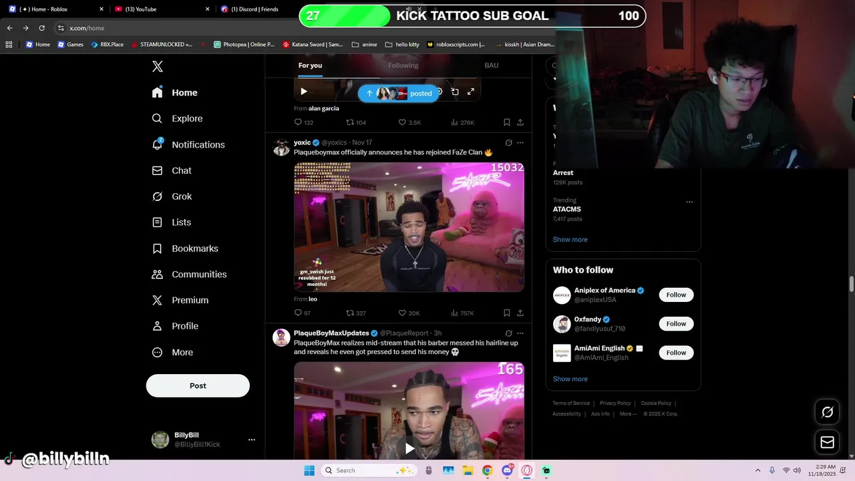
Task: Open floating messages envelope button
Action: point(827,442)
